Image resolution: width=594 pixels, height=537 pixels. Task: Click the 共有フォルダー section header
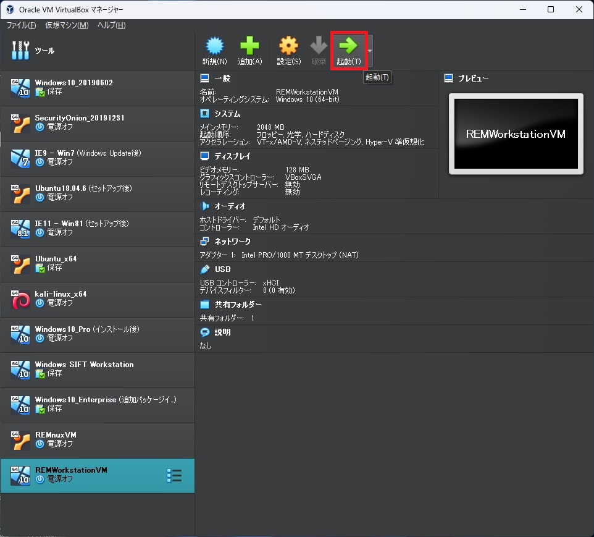pos(238,305)
